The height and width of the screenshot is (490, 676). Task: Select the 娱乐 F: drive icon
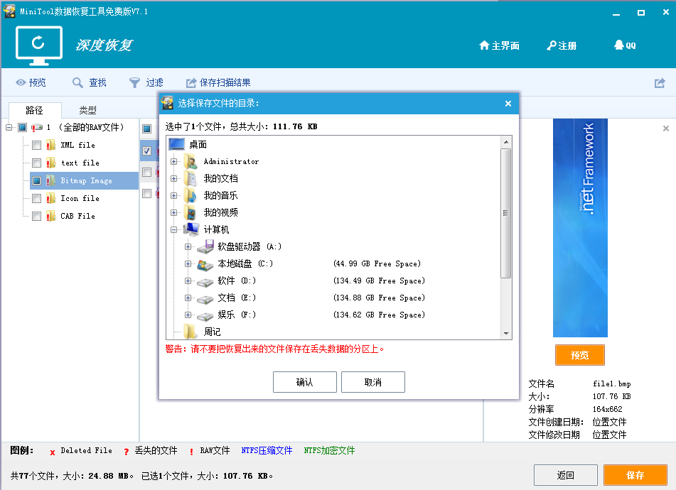[205, 317]
